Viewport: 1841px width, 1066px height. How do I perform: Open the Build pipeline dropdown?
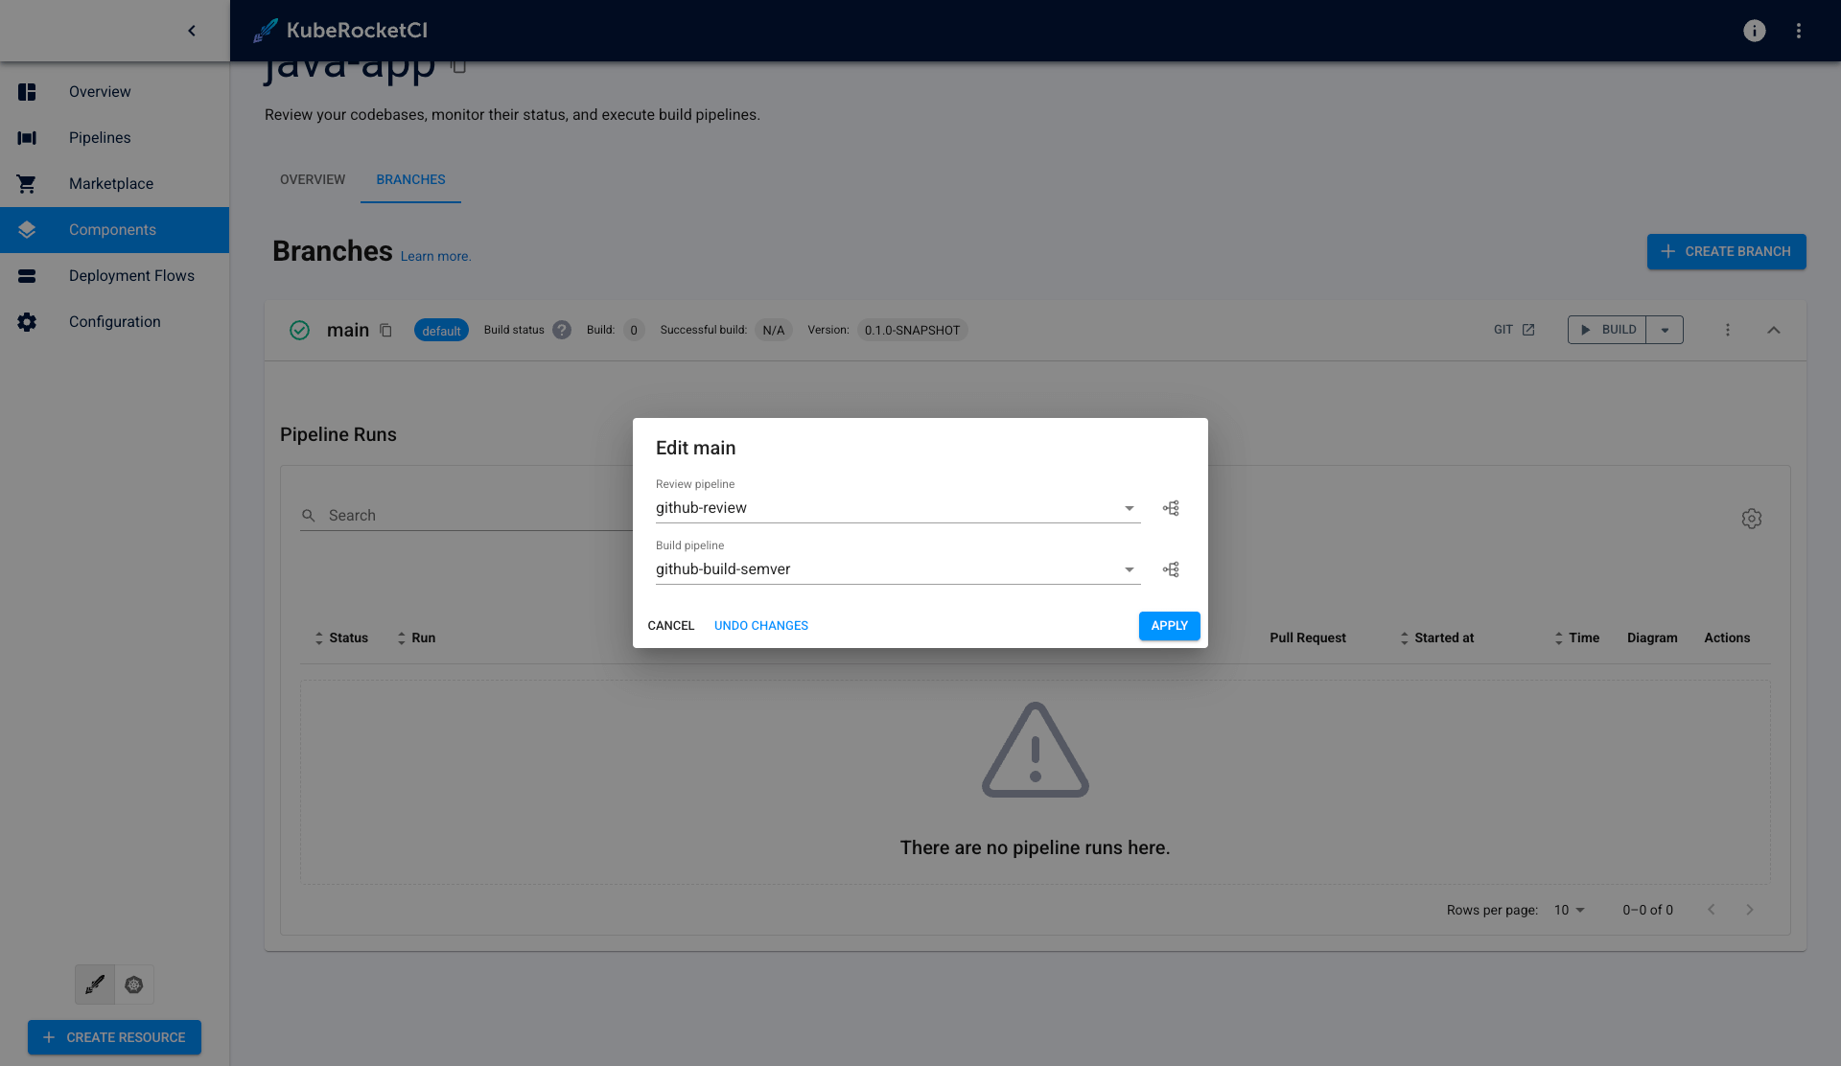1129,568
